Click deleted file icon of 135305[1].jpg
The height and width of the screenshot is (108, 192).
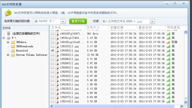[57, 50]
